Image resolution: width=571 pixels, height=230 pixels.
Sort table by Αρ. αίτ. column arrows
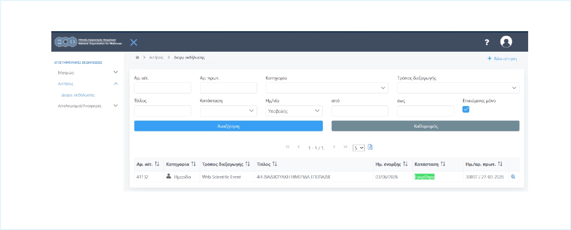[157, 164]
